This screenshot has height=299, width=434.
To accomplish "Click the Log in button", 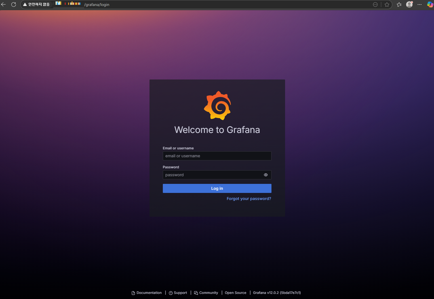I will point(217,188).
